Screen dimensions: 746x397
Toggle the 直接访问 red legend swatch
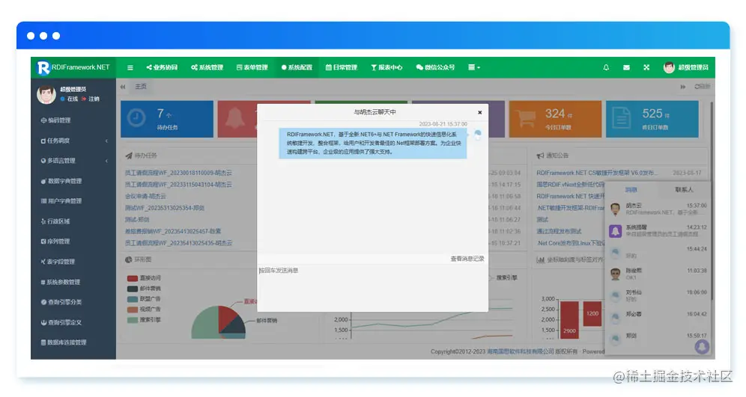pyautogui.click(x=133, y=278)
